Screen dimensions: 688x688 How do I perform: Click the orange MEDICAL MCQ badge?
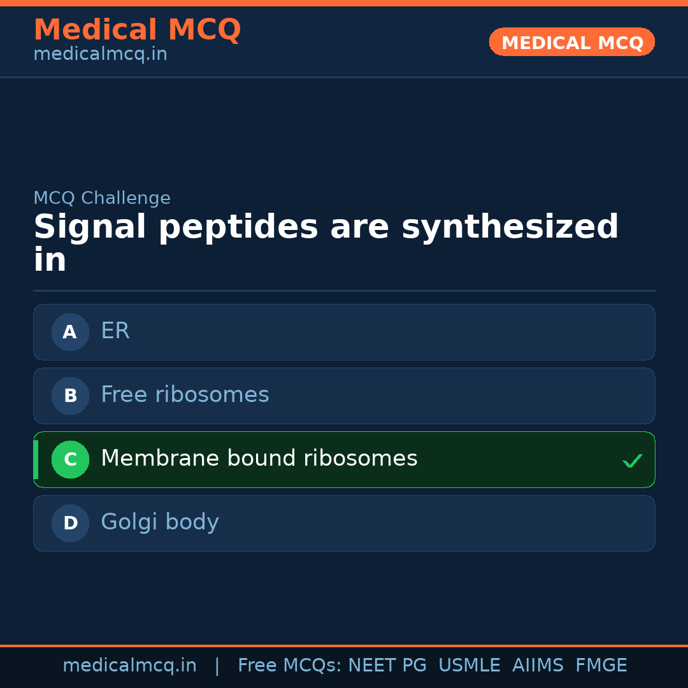coord(571,42)
